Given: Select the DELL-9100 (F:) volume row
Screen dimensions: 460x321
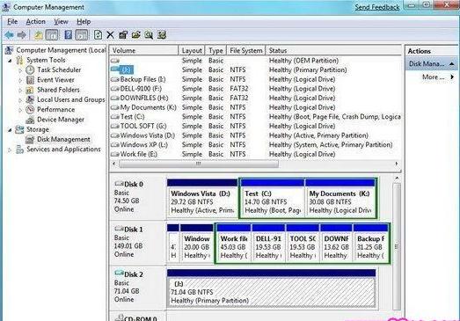Looking at the screenshot, I should [x=255, y=89].
